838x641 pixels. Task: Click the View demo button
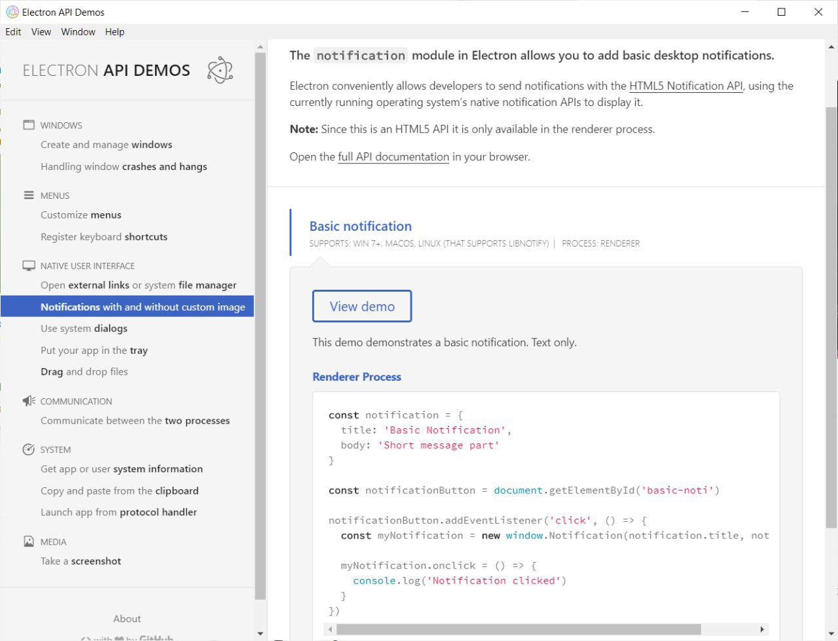click(362, 306)
